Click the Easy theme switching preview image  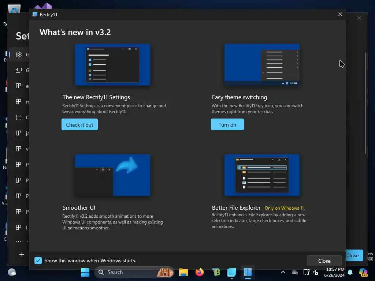click(262, 65)
